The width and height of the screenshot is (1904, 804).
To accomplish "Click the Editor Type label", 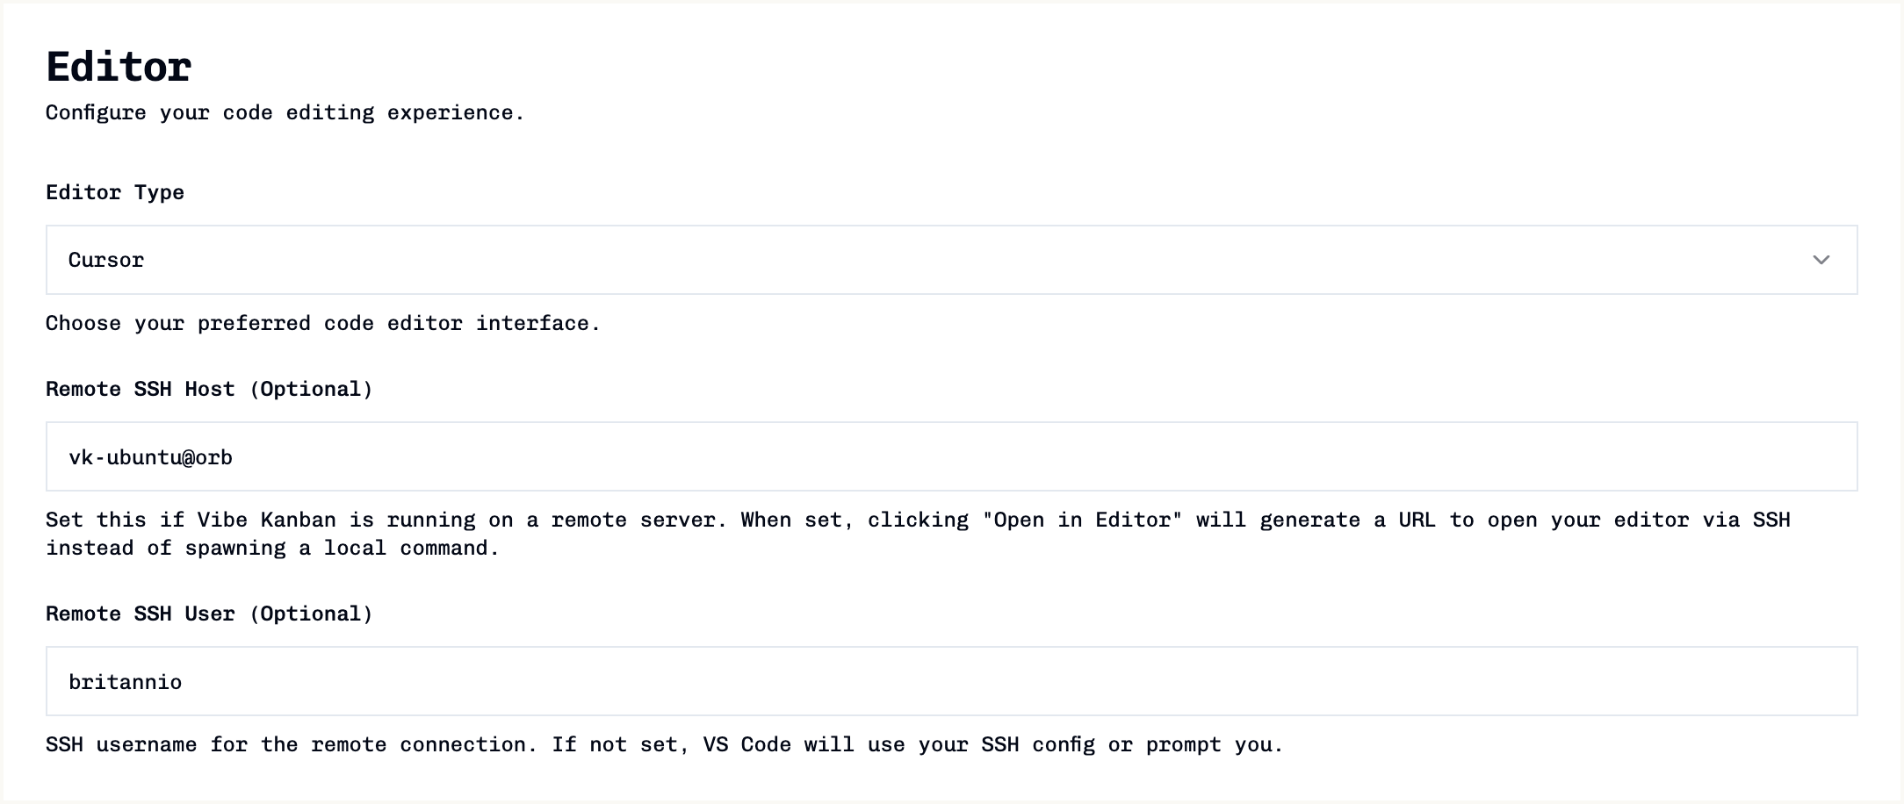I will 115,191.
